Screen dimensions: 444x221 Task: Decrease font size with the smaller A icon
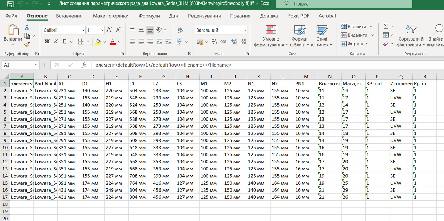pyautogui.click(x=119, y=30)
